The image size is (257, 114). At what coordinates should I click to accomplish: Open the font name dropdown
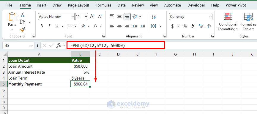click(x=72, y=17)
